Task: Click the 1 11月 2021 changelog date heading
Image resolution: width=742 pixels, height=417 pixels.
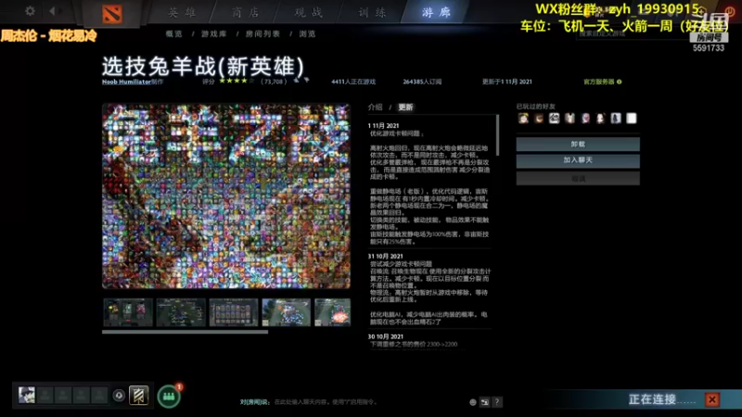Action: pos(384,126)
